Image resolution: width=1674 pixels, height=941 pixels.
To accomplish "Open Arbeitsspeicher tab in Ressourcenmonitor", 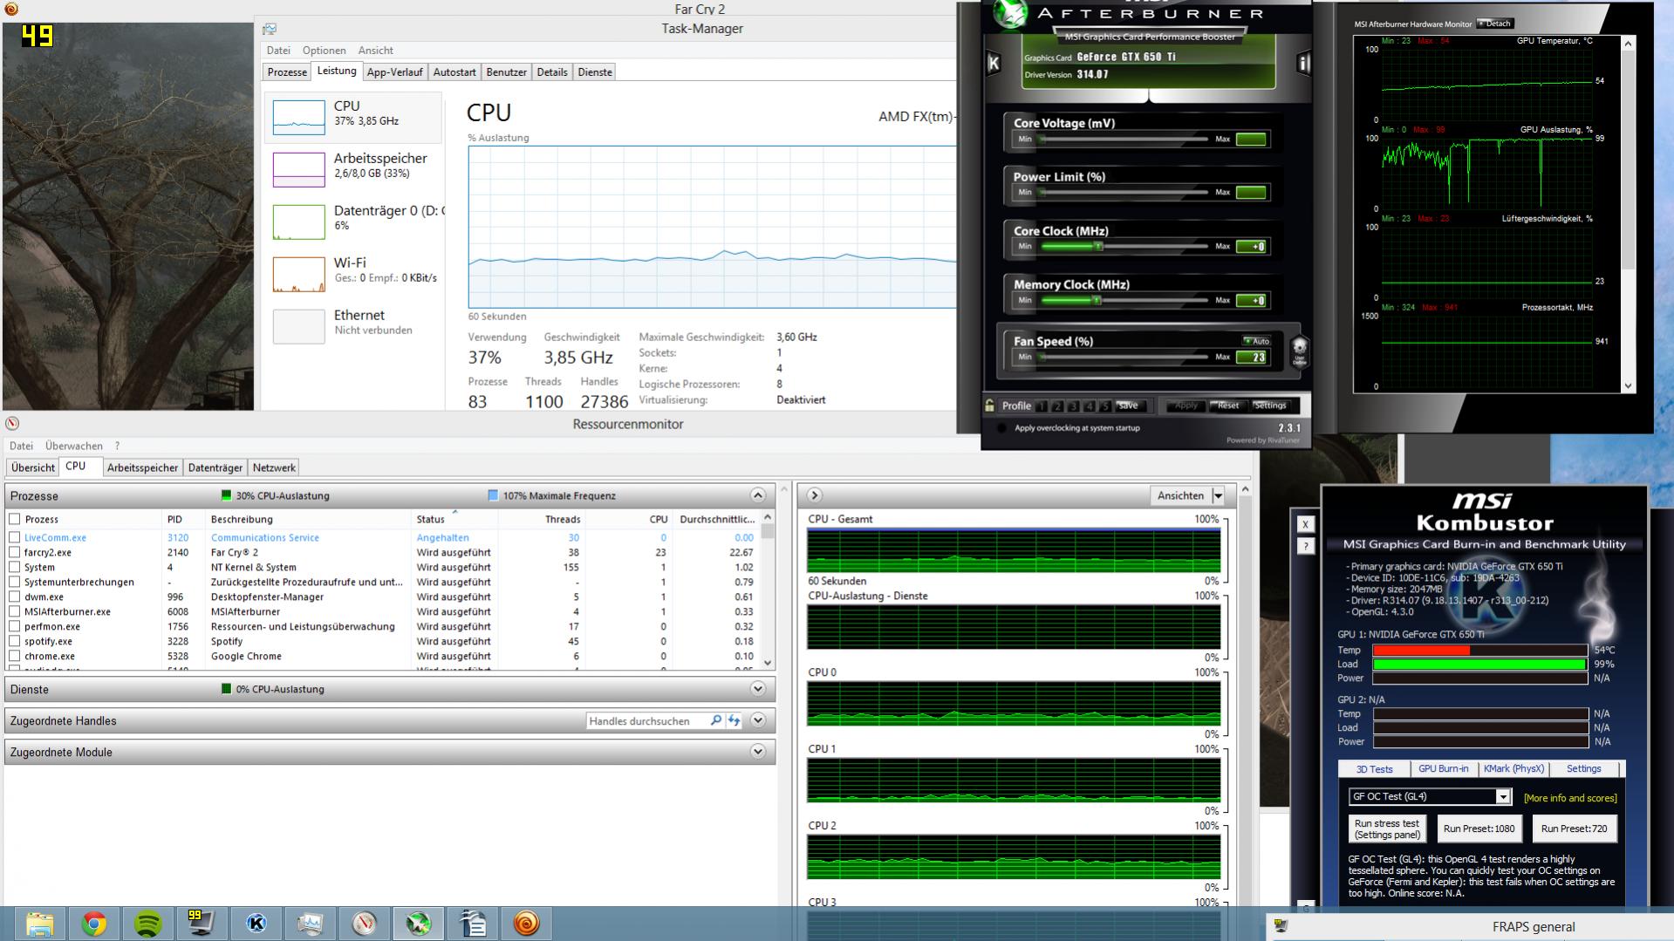I will (142, 467).
